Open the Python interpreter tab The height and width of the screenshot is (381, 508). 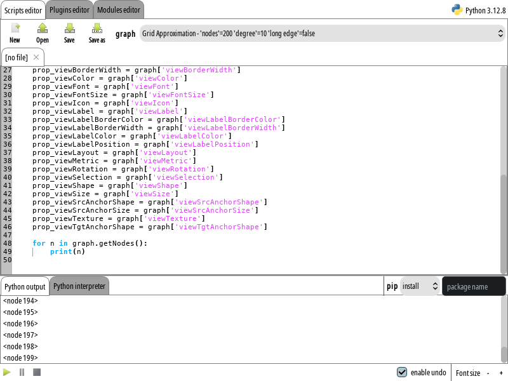[x=79, y=286]
